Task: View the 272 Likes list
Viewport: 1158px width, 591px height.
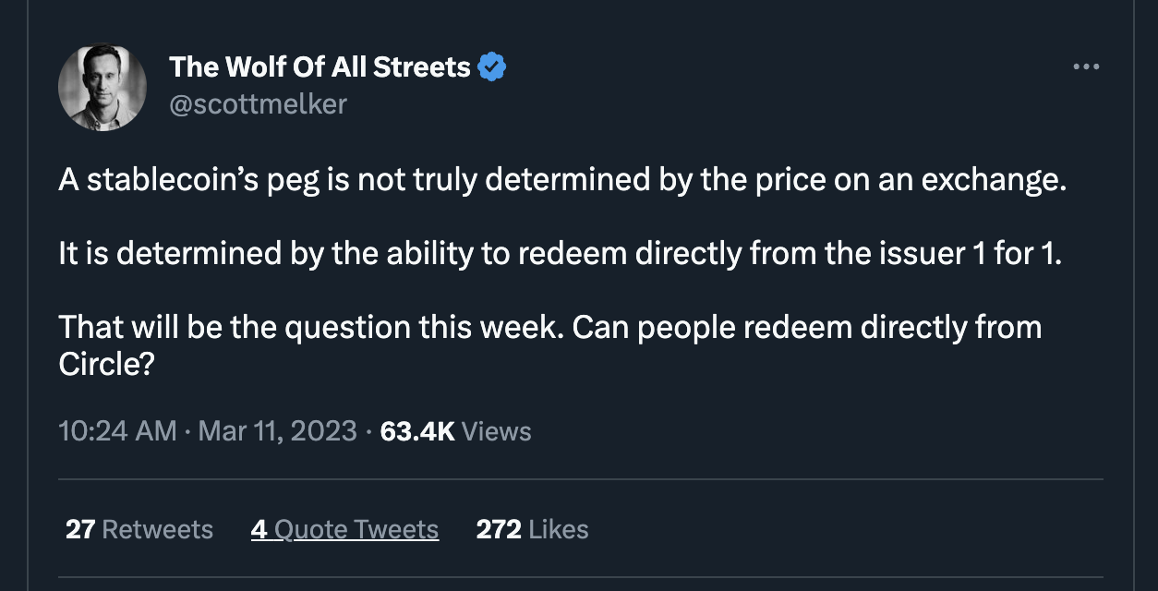Action: pos(532,529)
